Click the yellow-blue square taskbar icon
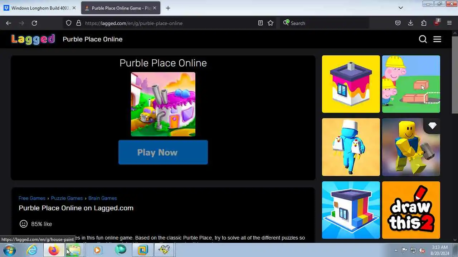The image size is (458, 257). tap(142, 250)
